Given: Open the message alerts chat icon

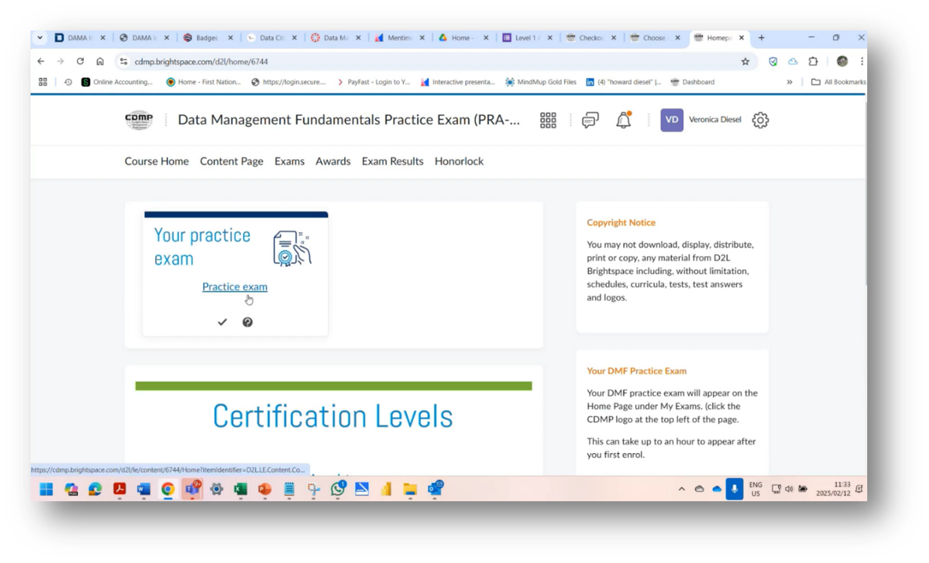Looking at the screenshot, I should (x=590, y=120).
